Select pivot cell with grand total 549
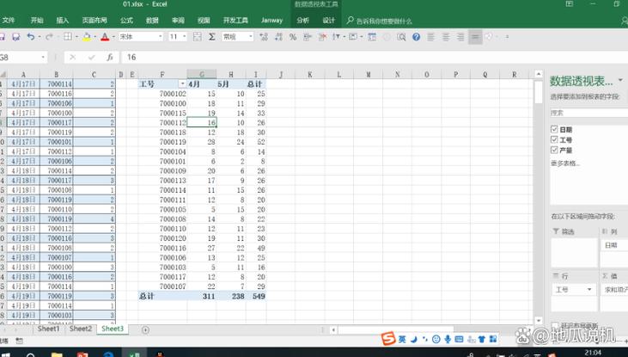This screenshot has width=628, height=357. [x=256, y=296]
